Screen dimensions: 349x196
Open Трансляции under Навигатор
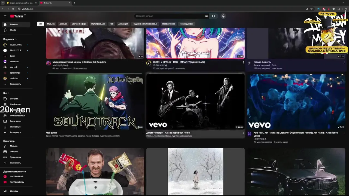pos(16,157)
